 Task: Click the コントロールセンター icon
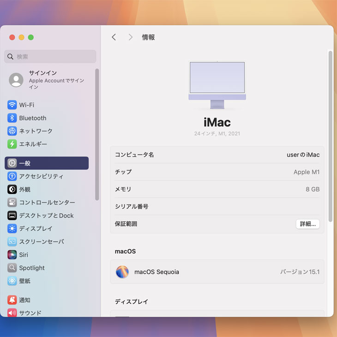12,203
